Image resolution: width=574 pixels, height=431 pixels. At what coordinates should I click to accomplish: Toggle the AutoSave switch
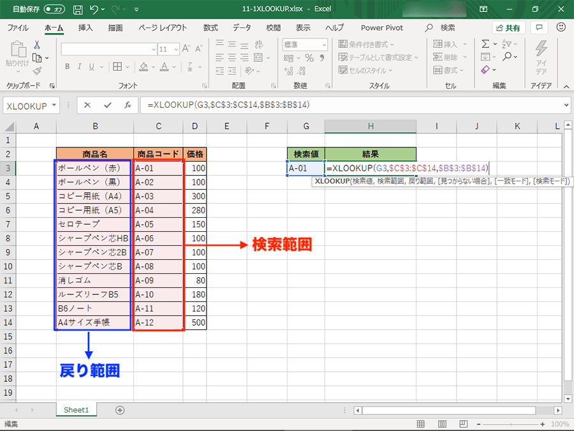coord(54,10)
